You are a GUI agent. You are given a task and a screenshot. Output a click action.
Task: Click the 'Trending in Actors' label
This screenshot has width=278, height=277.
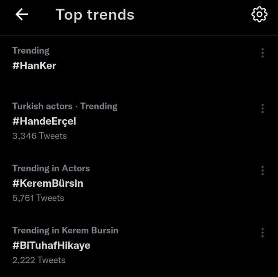tap(51, 168)
